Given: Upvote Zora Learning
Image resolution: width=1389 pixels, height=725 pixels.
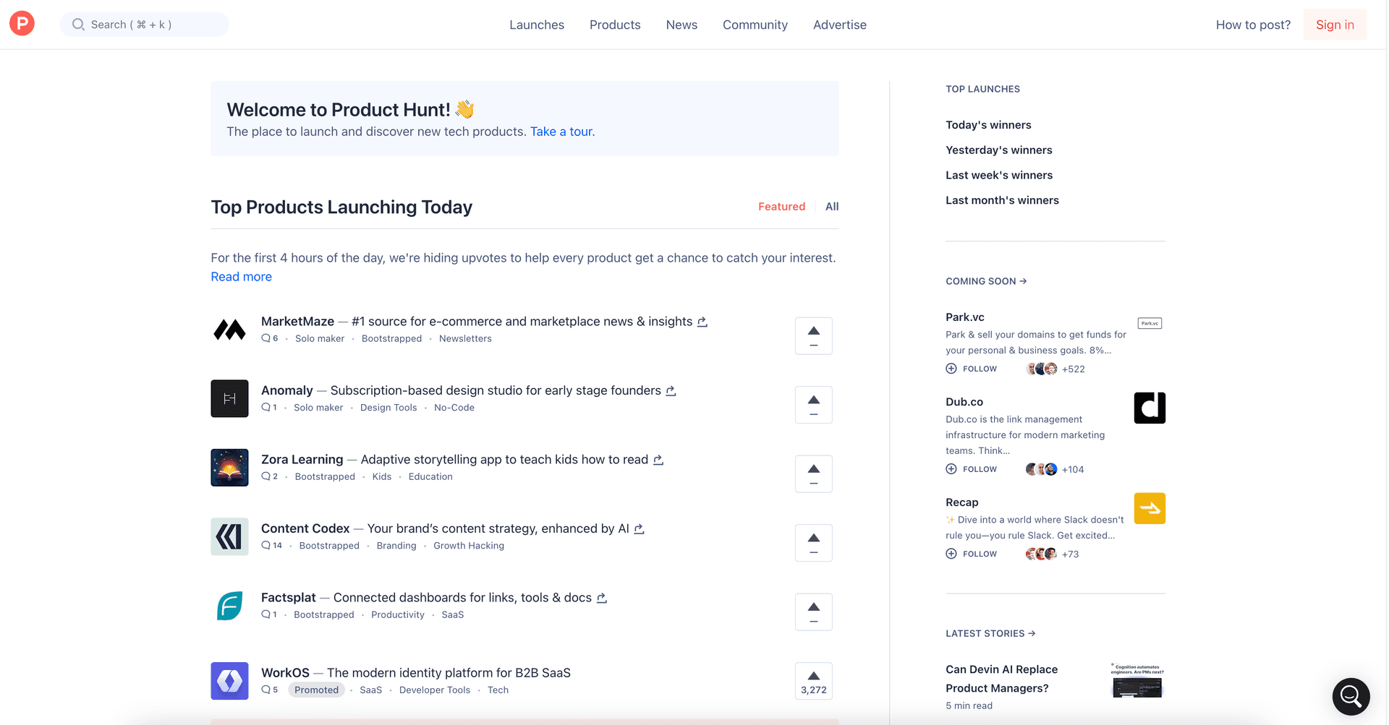Looking at the screenshot, I should pos(814,473).
